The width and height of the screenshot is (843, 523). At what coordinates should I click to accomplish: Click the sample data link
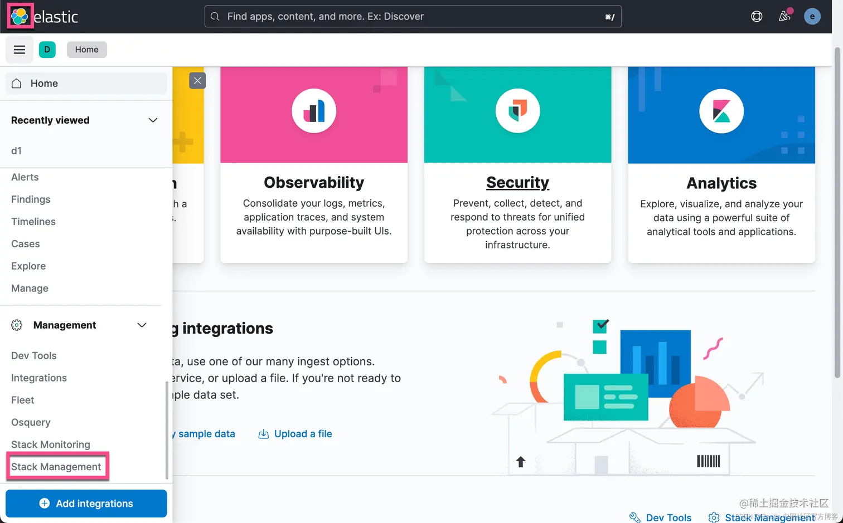(204, 434)
